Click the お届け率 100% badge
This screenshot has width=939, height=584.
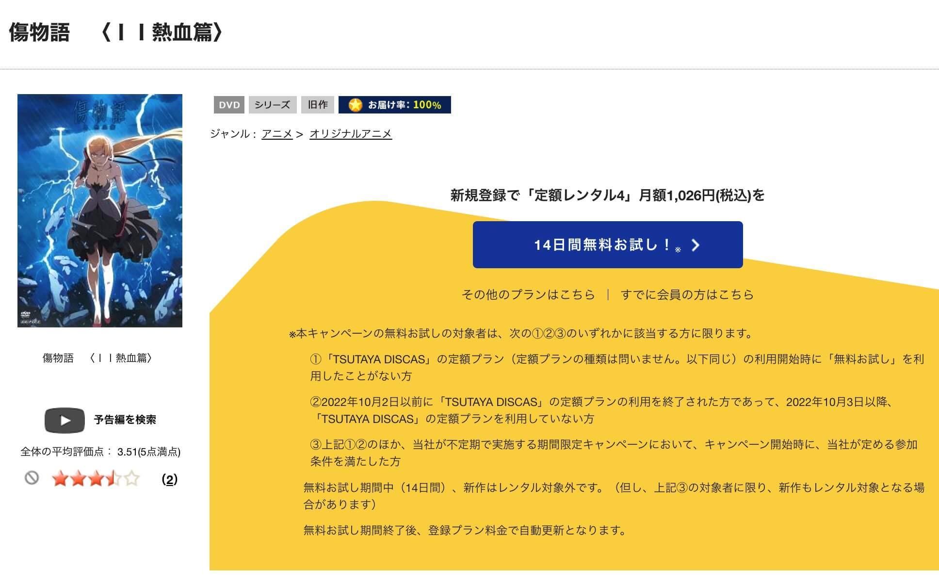[x=394, y=105]
